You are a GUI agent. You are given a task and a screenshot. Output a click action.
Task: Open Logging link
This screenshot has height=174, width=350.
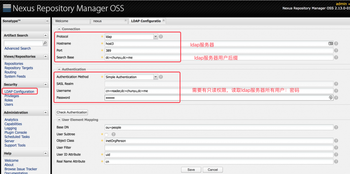(10, 128)
